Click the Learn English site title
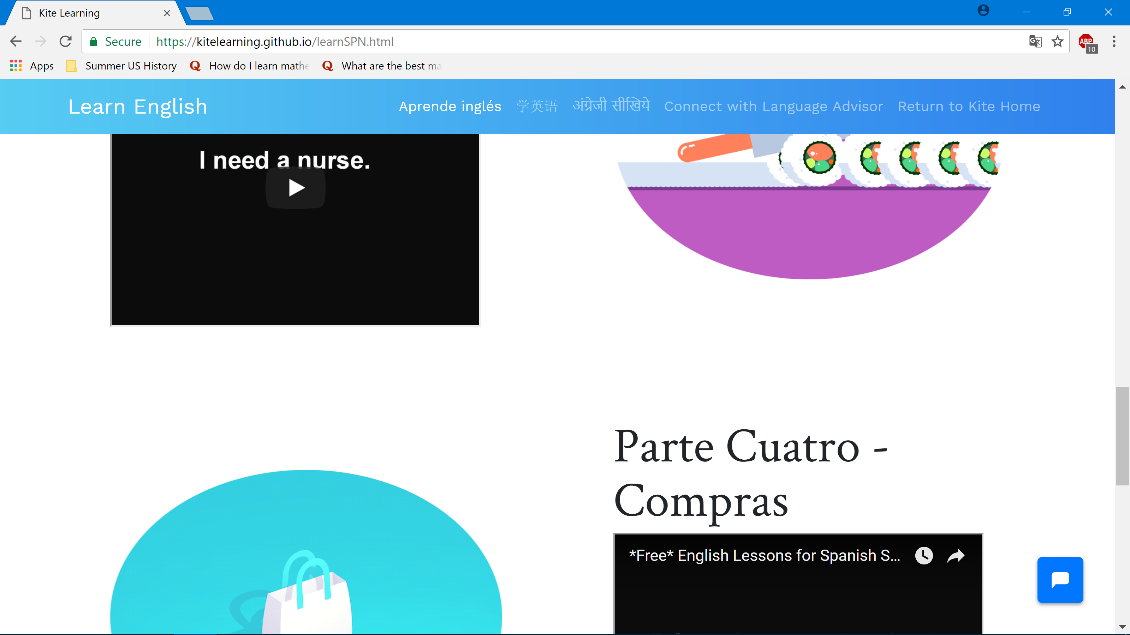1130x635 pixels. pos(138,107)
